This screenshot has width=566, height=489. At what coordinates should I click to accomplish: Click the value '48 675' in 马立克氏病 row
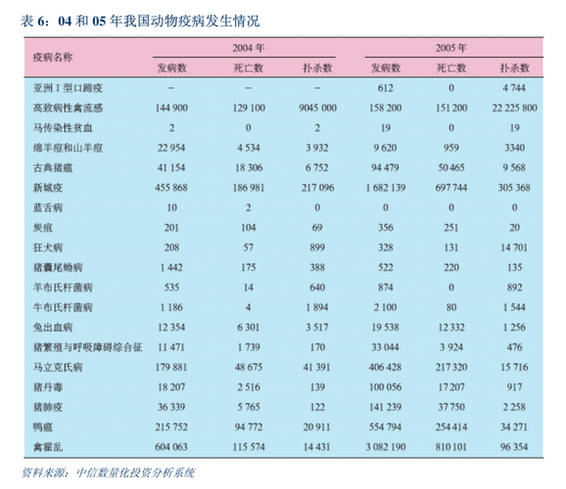249,368
